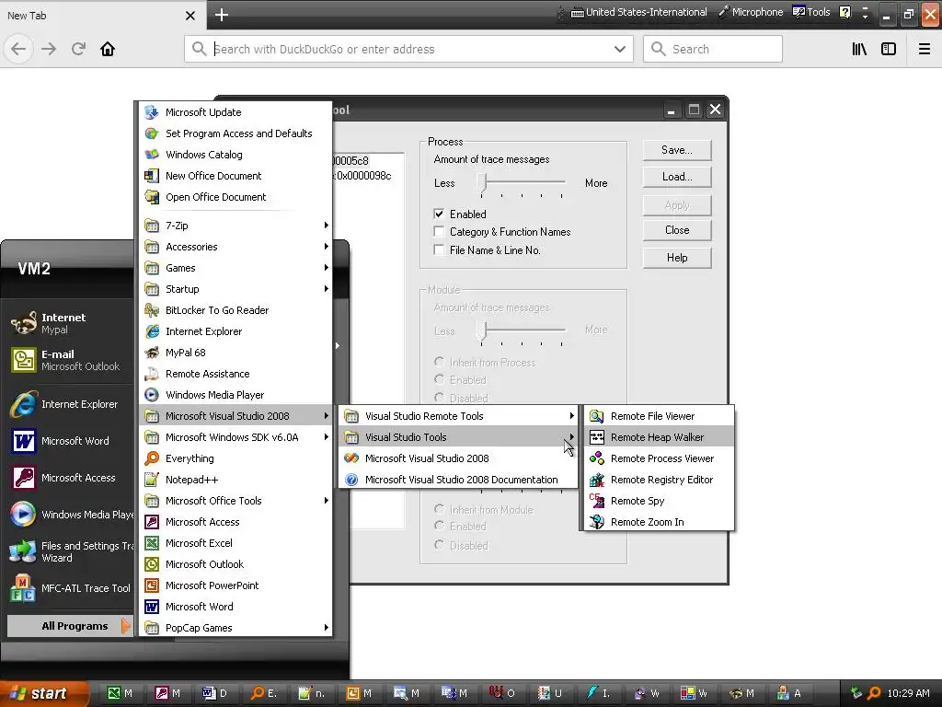Click the Windows Media Player icon in All Programs

pyautogui.click(x=152, y=395)
